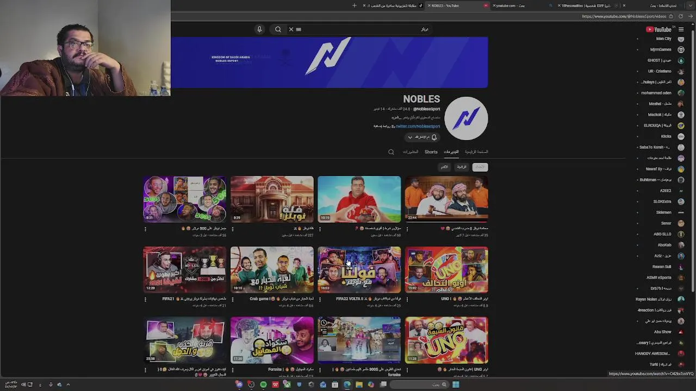
Task: Open the Crab game video thumbnail
Action: coord(272,269)
